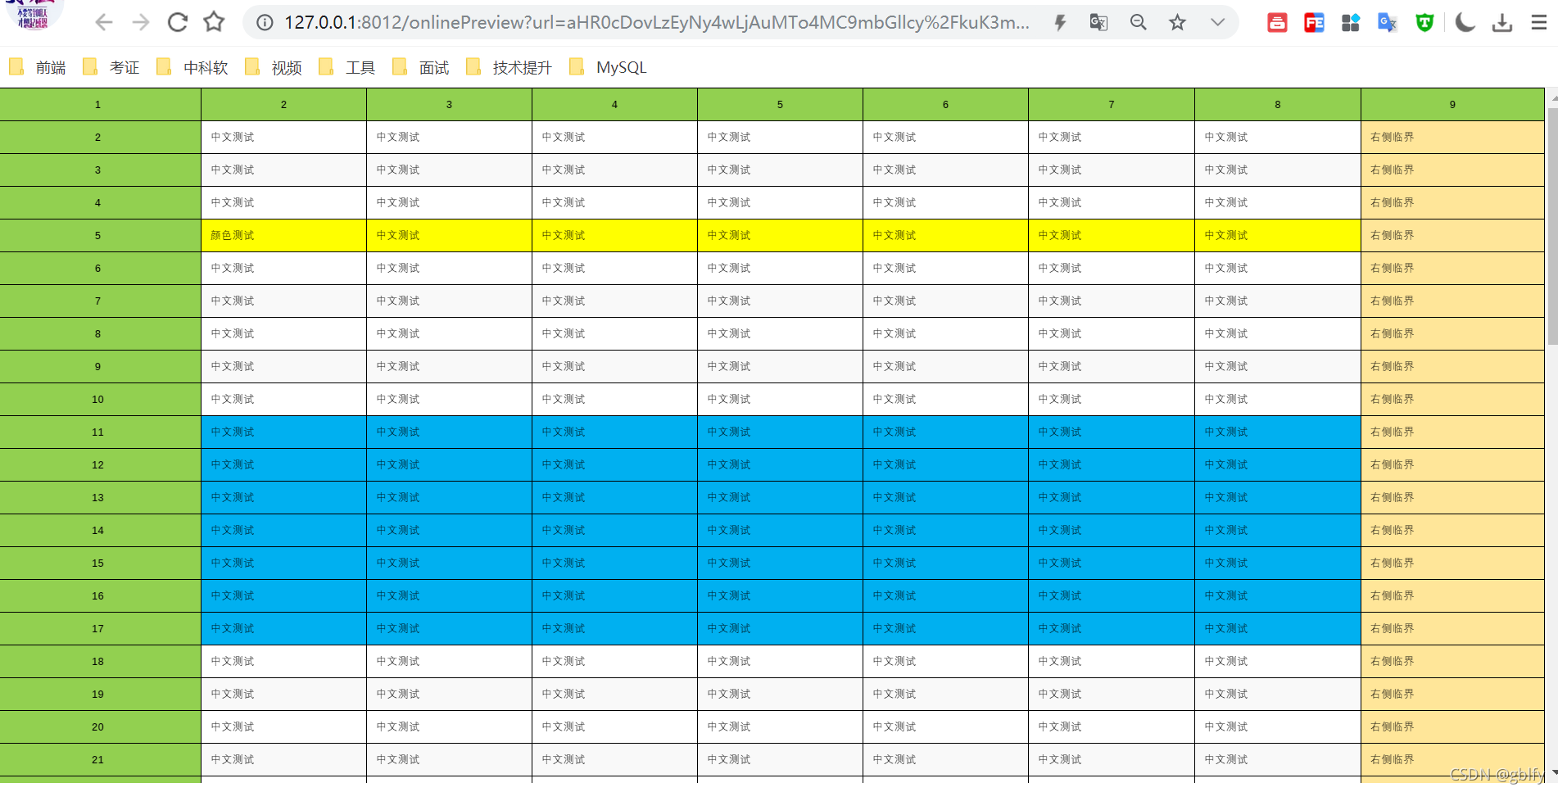Open the MySQL bookmark folder
1558x792 pixels.
click(x=608, y=67)
